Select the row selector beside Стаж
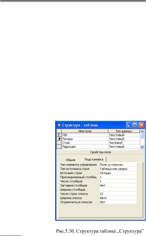Image resolution: width=146 pixels, height=236 pixels. 59,142
